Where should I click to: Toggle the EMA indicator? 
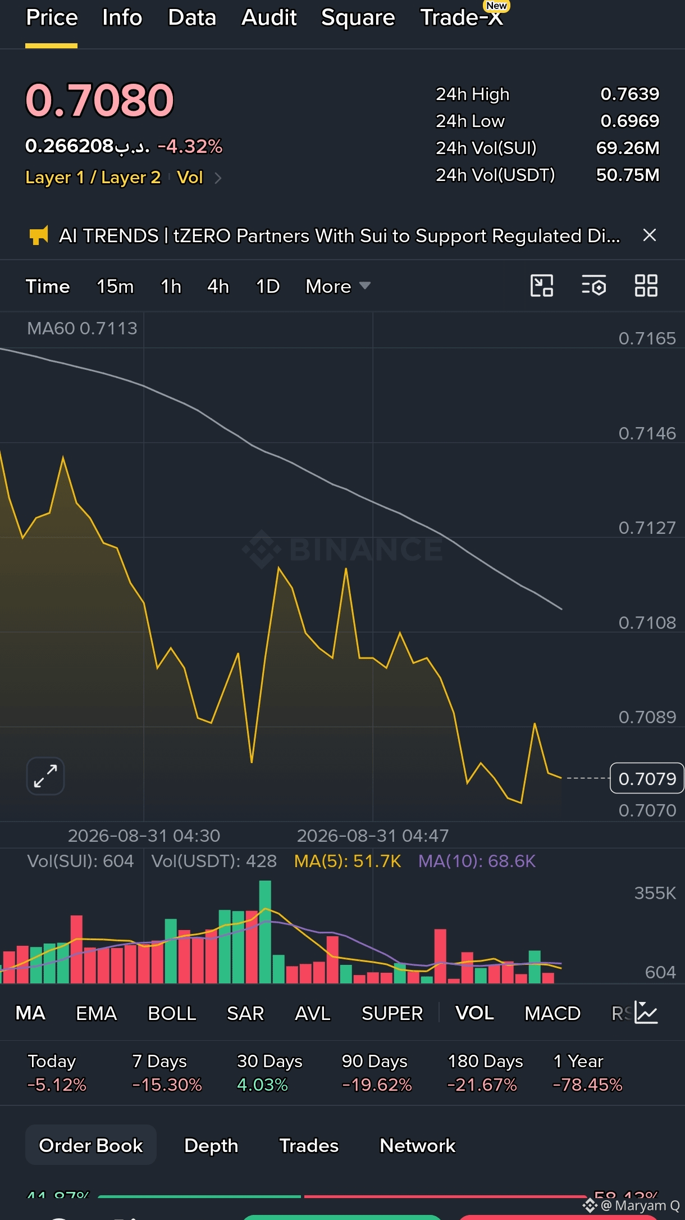(x=96, y=1013)
